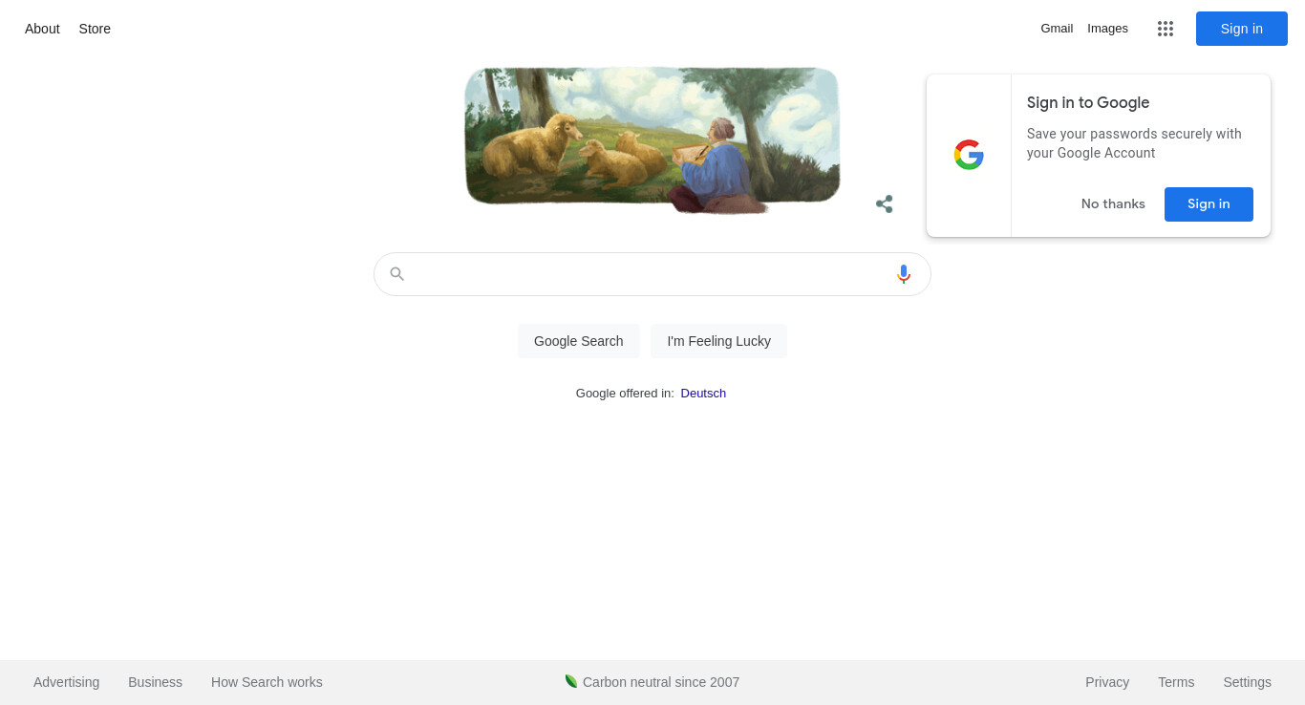Open the About page link
The image size is (1305, 705).
point(42,29)
